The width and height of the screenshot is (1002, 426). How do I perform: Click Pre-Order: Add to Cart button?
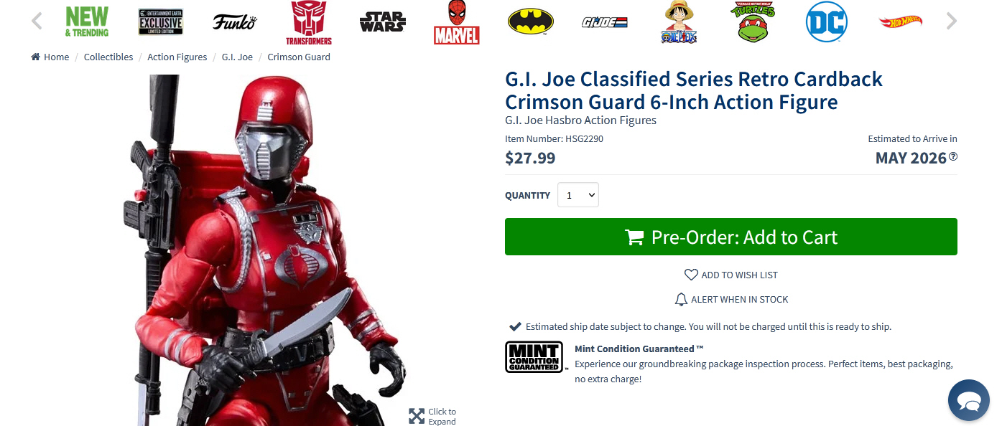click(731, 237)
